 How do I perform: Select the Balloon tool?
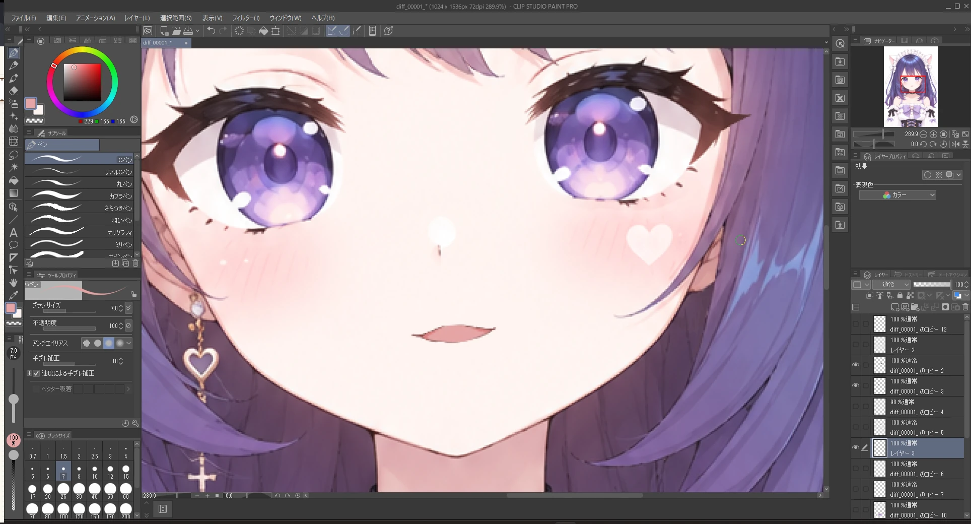pos(14,245)
